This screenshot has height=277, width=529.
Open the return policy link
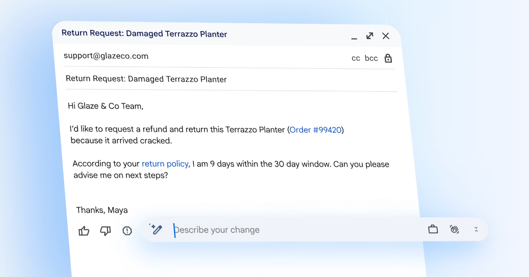[x=165, y=163]
